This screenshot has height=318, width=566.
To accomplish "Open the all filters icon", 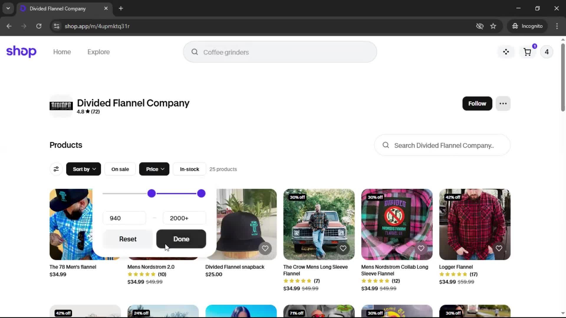I will pyautogui.click(x=56, y=169).
